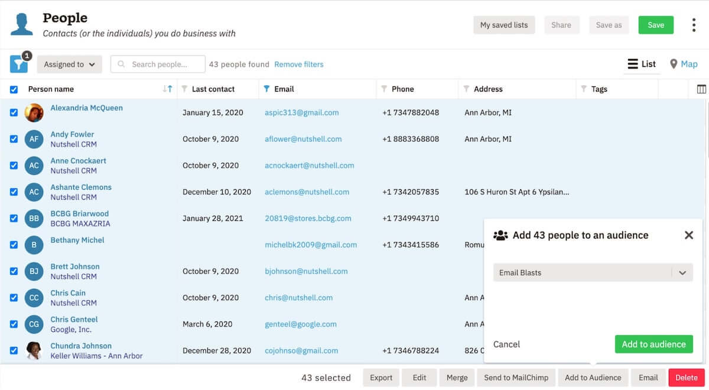Open the column chooser icon

tap(701, 89)
